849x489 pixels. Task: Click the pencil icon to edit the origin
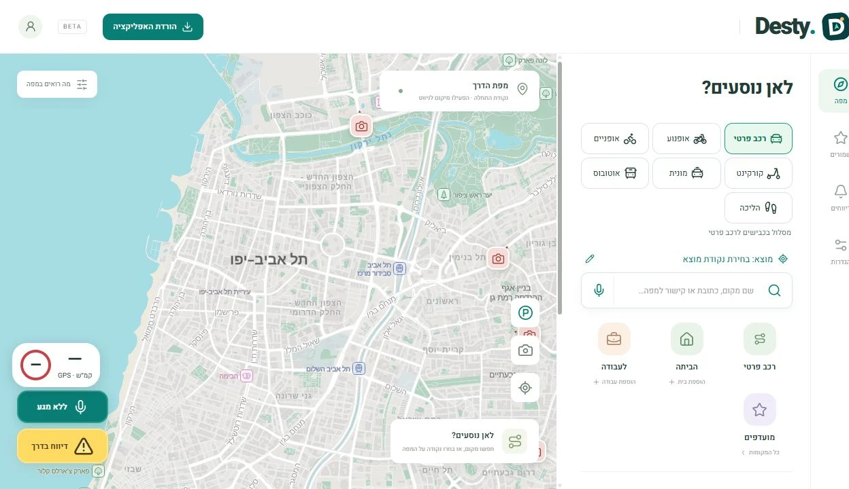(590, 259)
